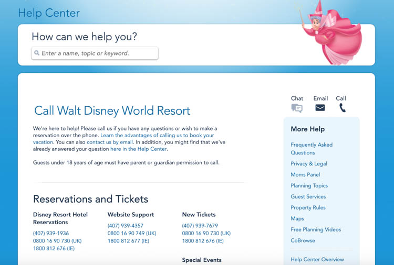View Property Rules page
The width and height of the screenshot is (394, 265).
click(308, 208)
